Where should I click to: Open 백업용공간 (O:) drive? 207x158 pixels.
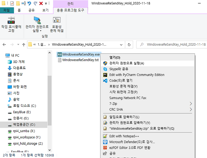pos(23,125)
